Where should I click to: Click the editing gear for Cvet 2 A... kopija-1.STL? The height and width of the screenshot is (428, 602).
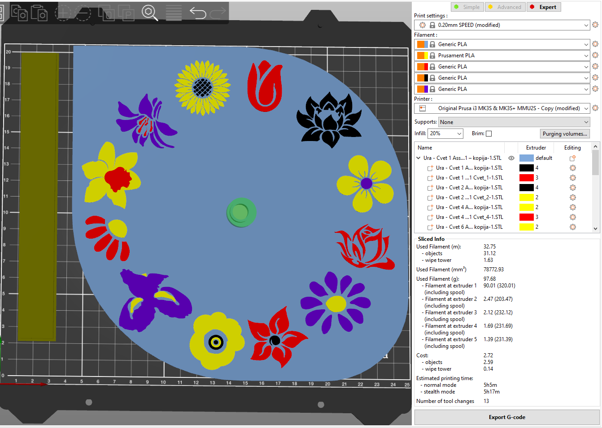point(573,188)
